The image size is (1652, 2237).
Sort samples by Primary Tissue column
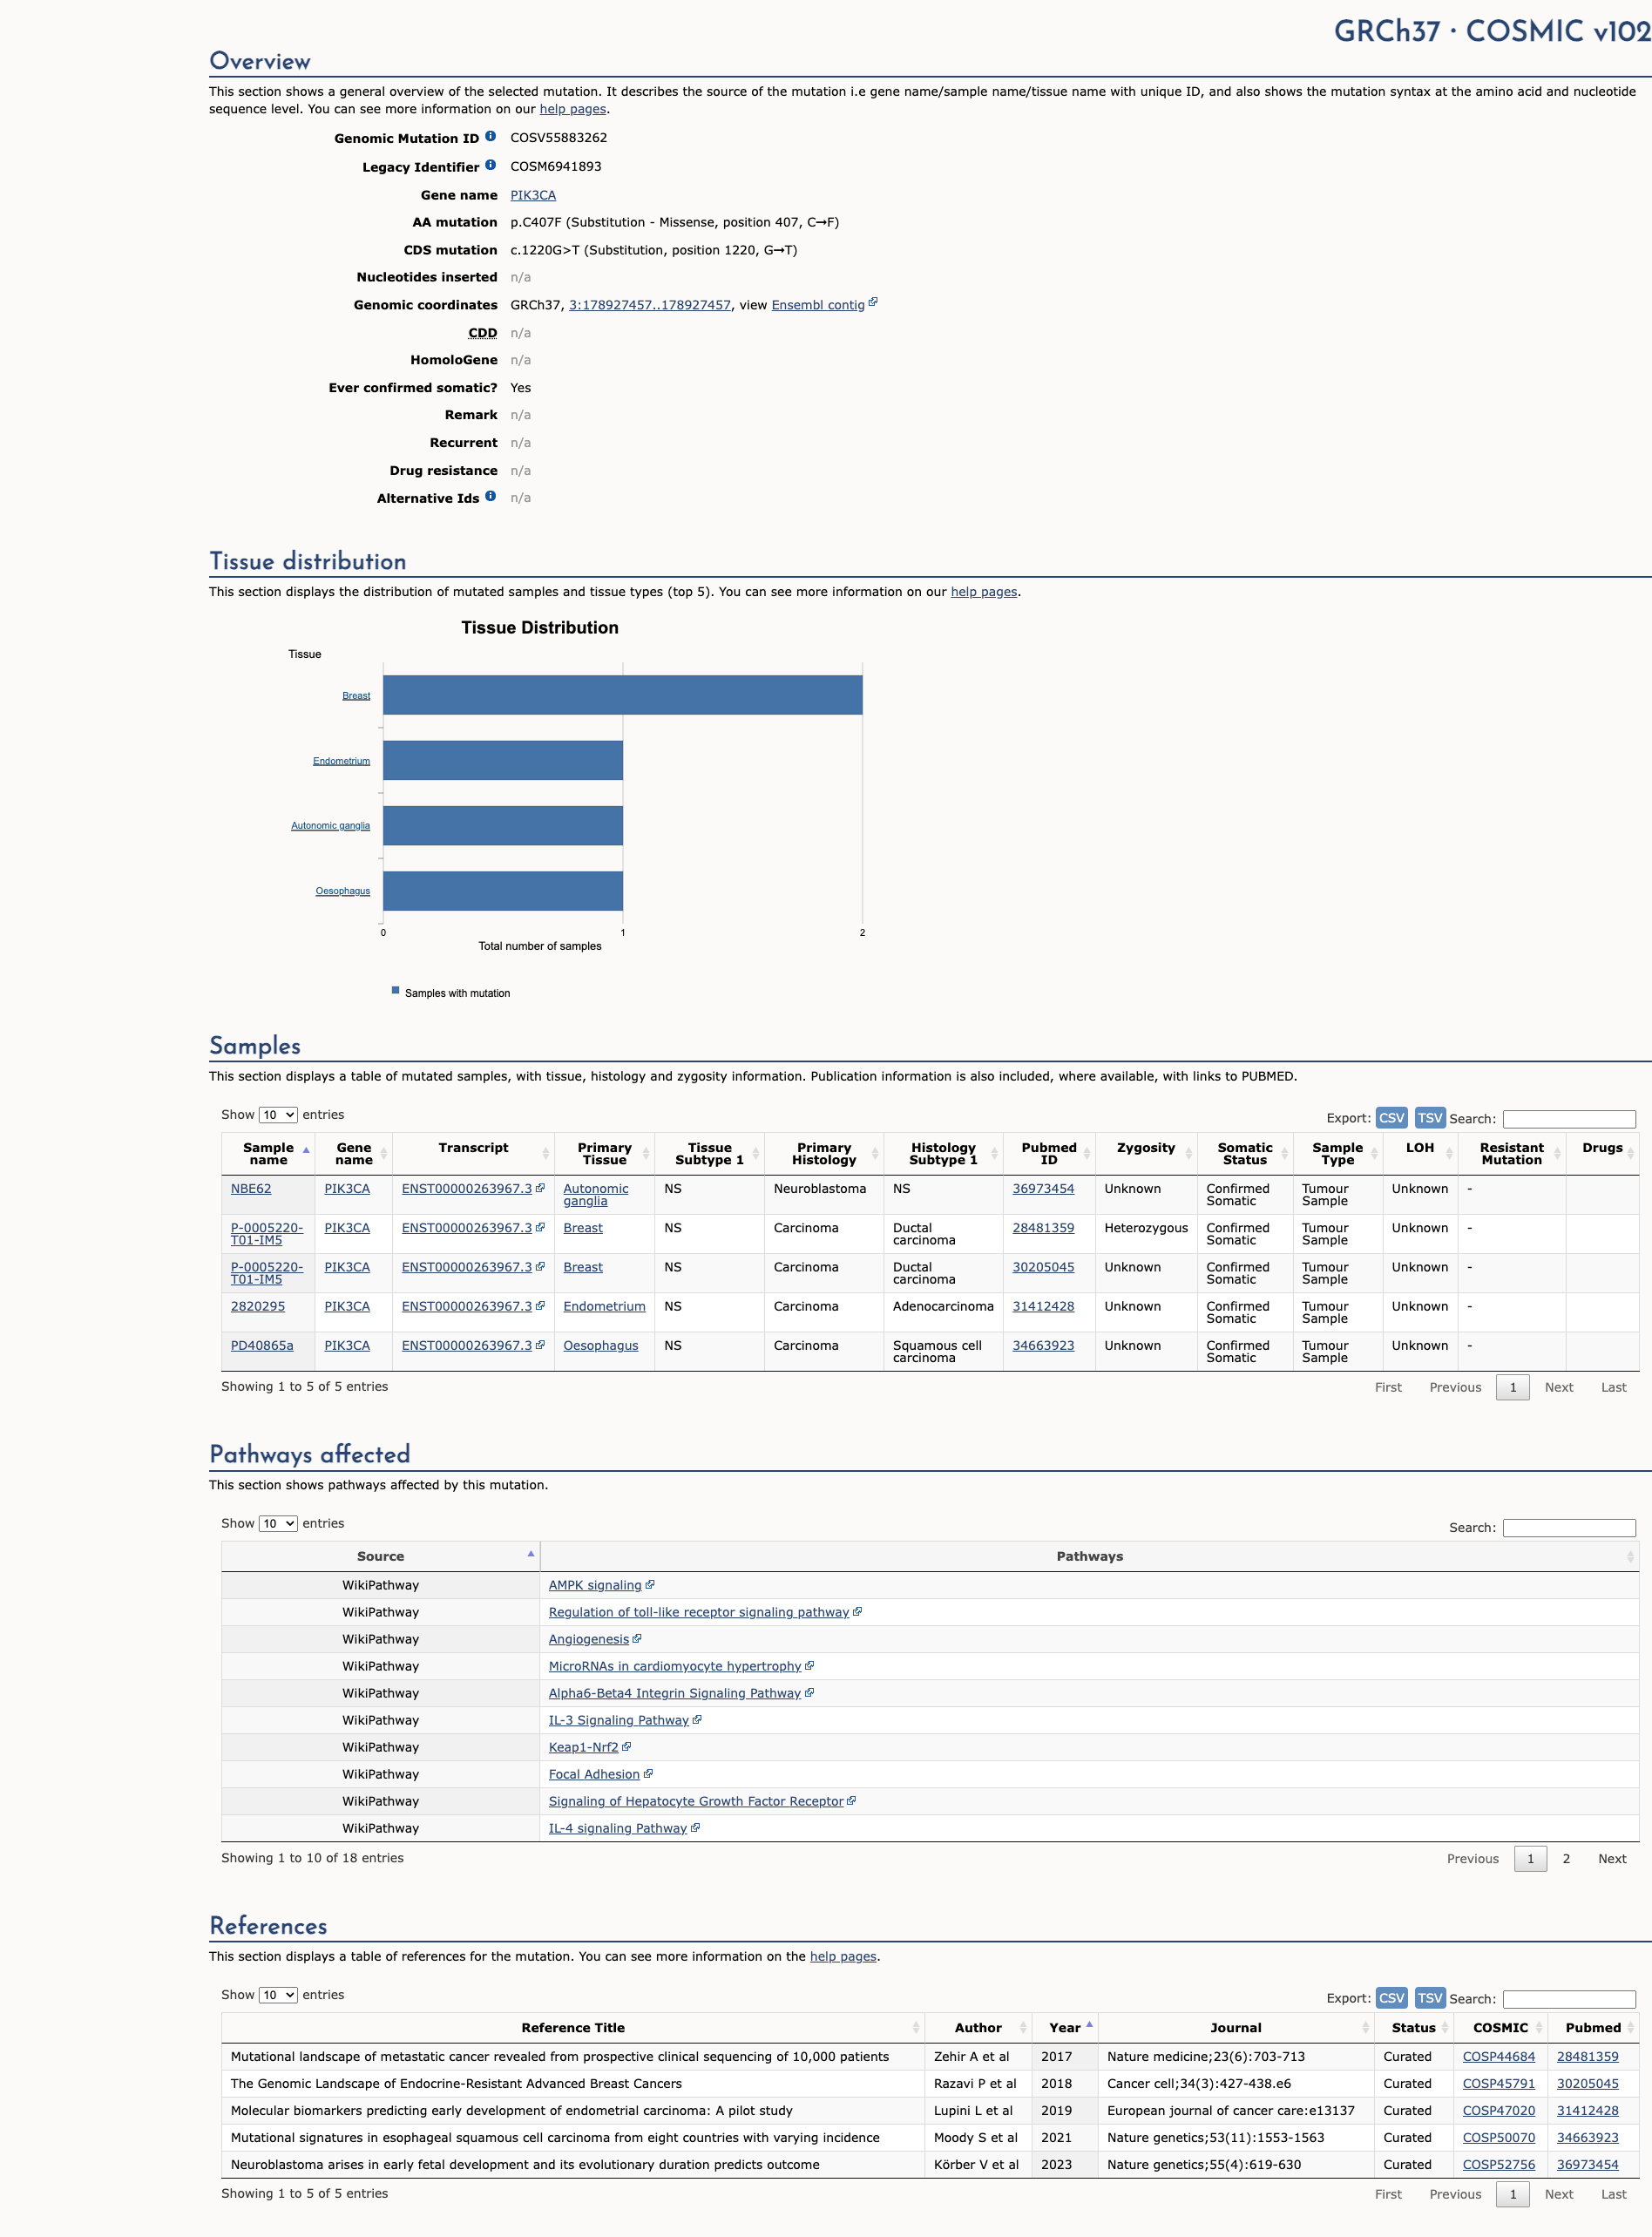[x=604, y=1153]
